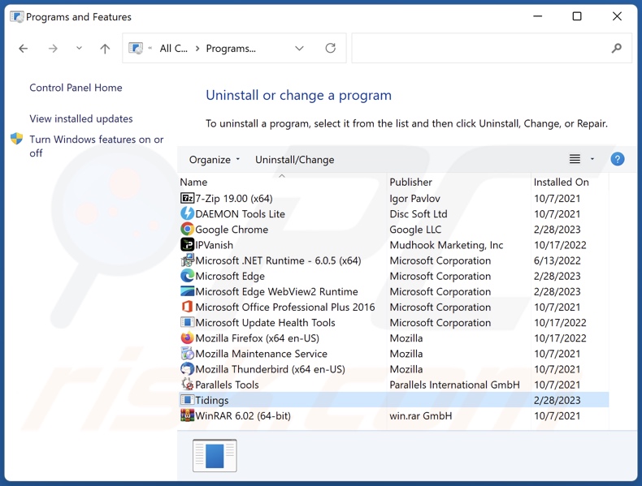Sort by Installed On column header
The width and height of the screenshot is (642, 486).
(x=561, y=182)
